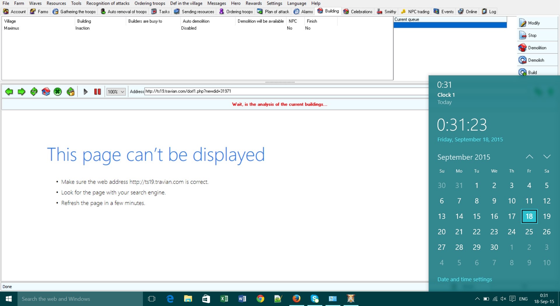Open Auto removal of troops tab
The height and width of the screenshot is (306, 560).
click(124, 12)
